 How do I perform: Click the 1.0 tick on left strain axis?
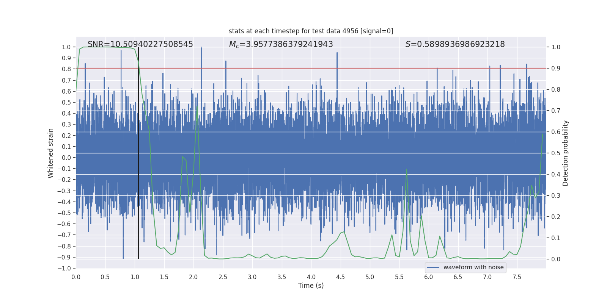[66, 47]
